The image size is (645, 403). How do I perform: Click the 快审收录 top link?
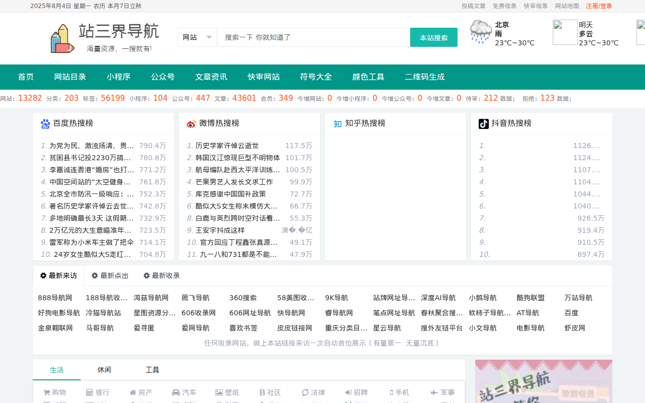coord(536,6)
